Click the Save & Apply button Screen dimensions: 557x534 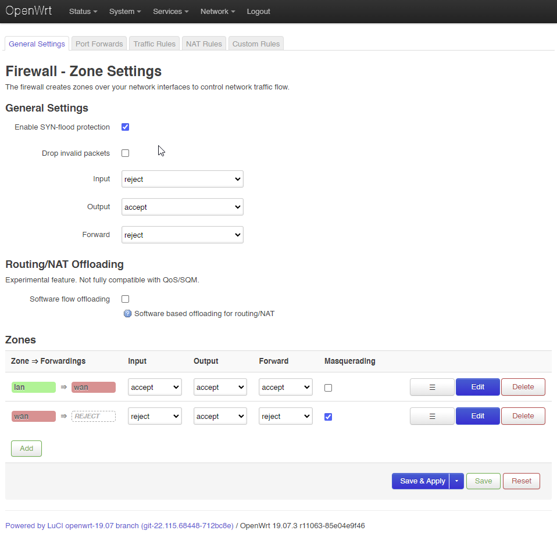point(420,481)
